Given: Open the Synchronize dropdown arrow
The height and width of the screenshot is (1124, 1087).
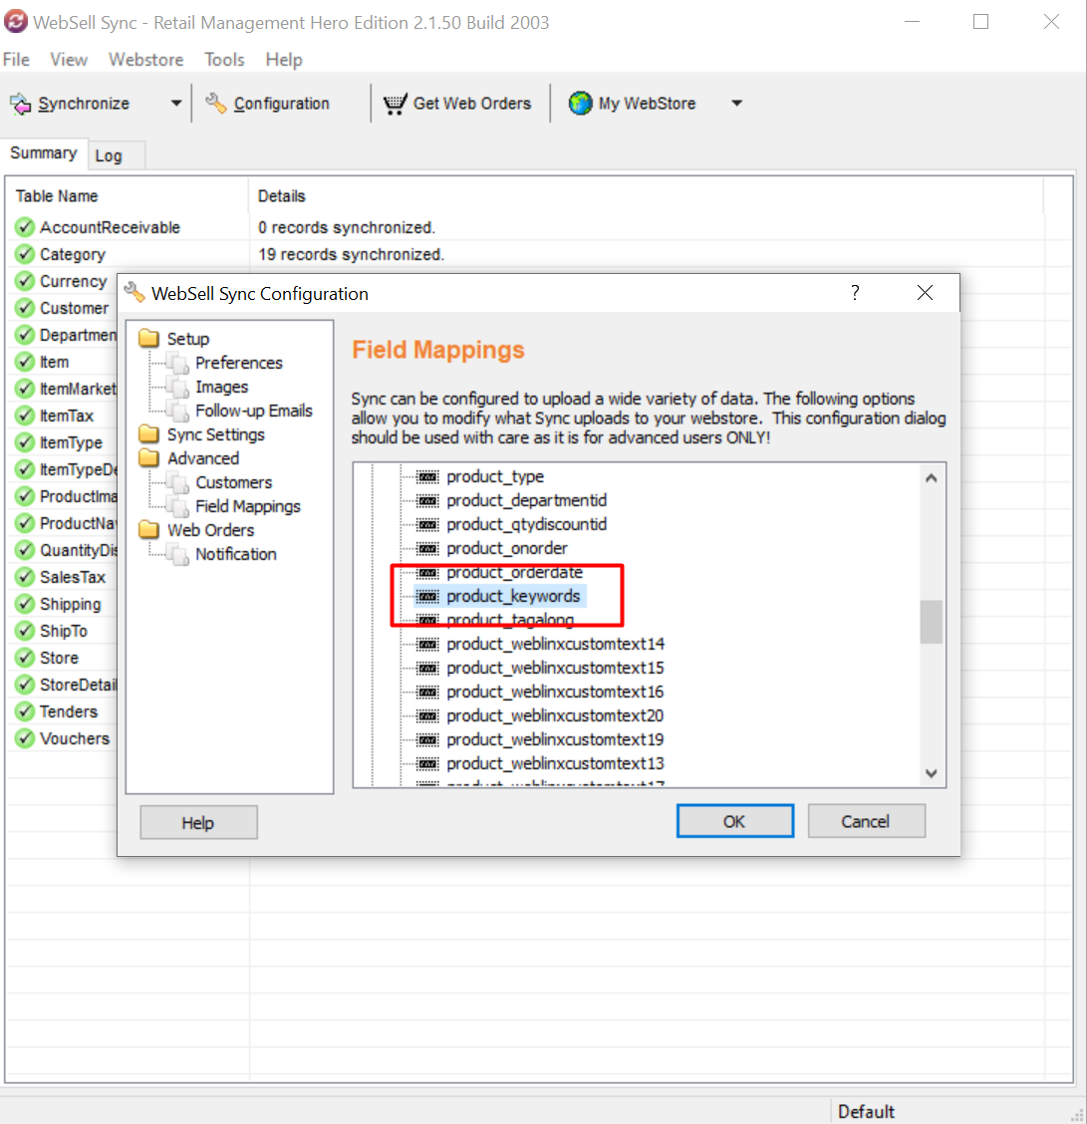Looking at the screenshot, I should [x=175, y=104].
